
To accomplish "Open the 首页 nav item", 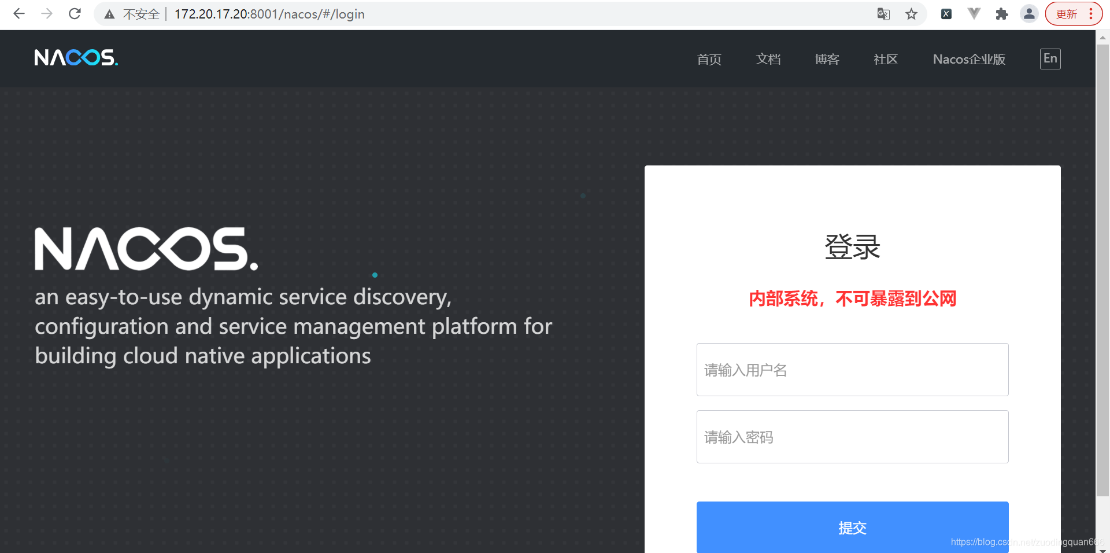I will pos(709,59).
